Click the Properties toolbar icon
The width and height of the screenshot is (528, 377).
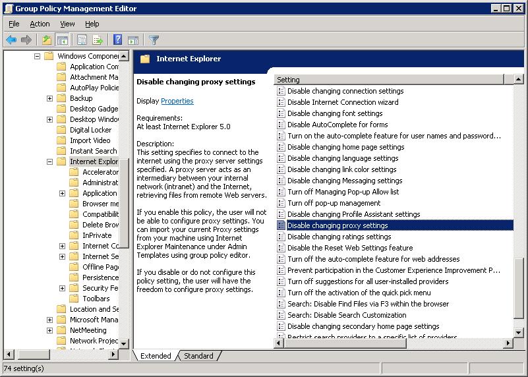[82, 40]
